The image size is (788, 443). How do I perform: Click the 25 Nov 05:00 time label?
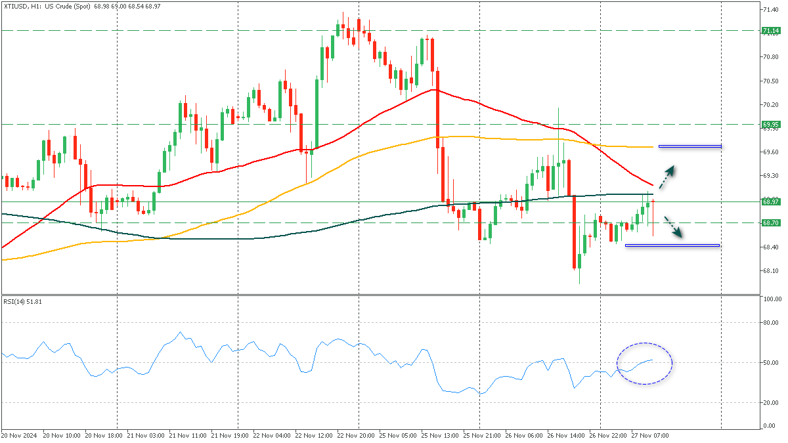coord(399,435)
